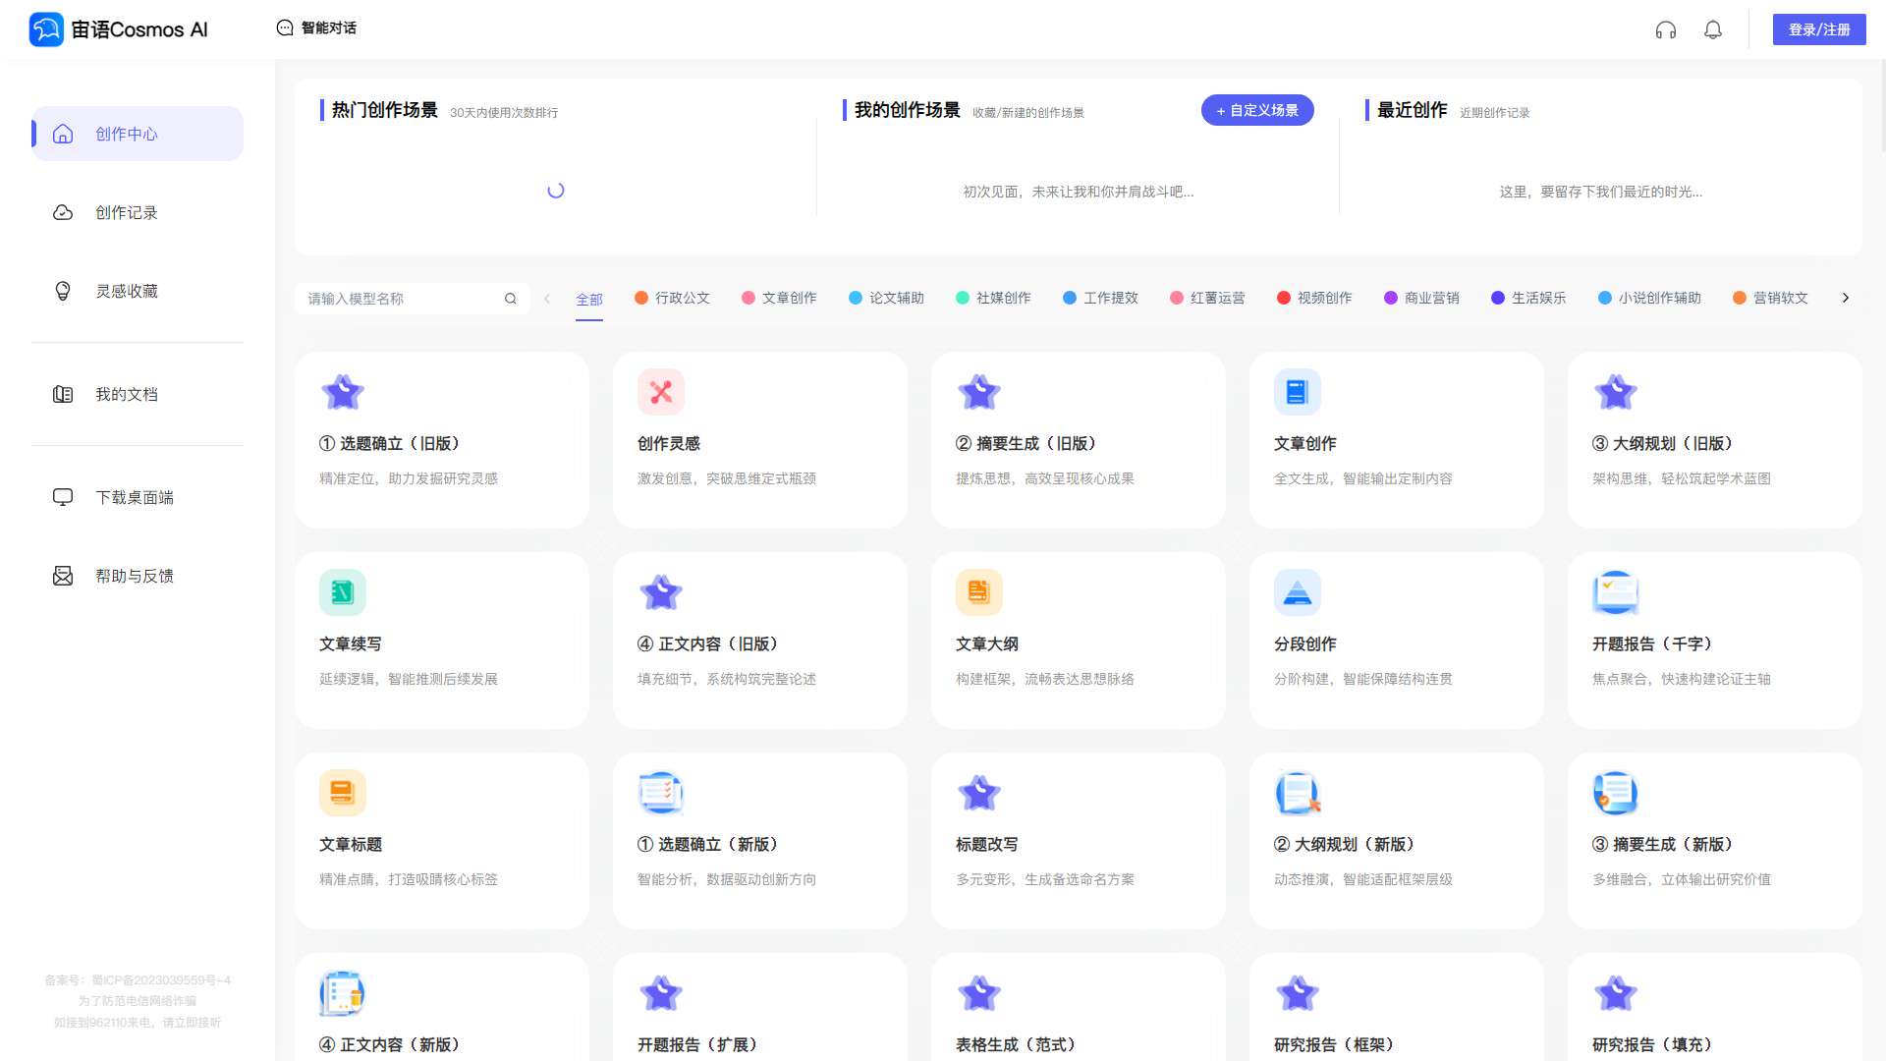Viewport: 1886px width, 1061px height.
Task: Go to 我的文档 sidebar label
Action: point(127,394)
